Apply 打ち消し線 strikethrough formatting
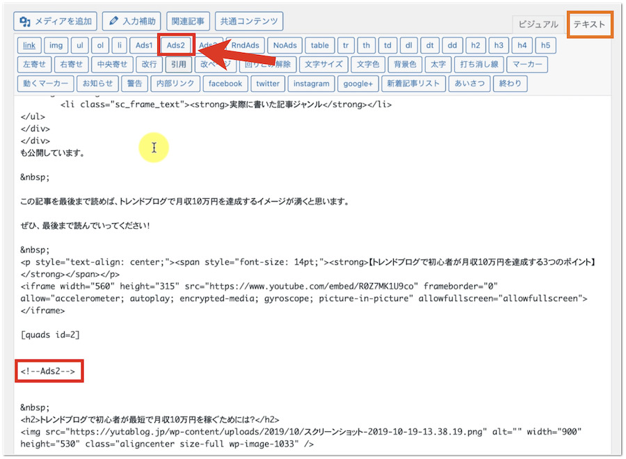The width and height of the screenshot is (626, 459). coord(479,65)
